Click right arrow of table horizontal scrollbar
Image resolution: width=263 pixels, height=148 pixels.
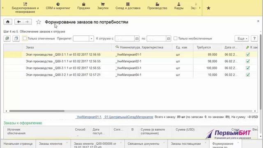click(255, 111)
